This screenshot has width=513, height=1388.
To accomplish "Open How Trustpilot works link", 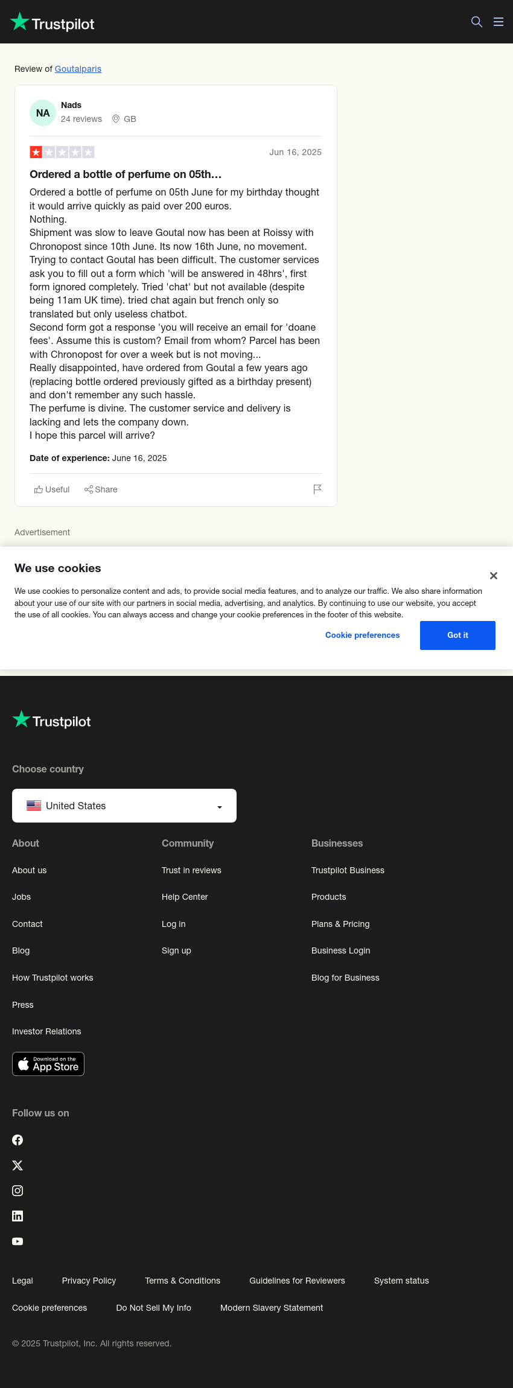I will [x=53, y=978].
